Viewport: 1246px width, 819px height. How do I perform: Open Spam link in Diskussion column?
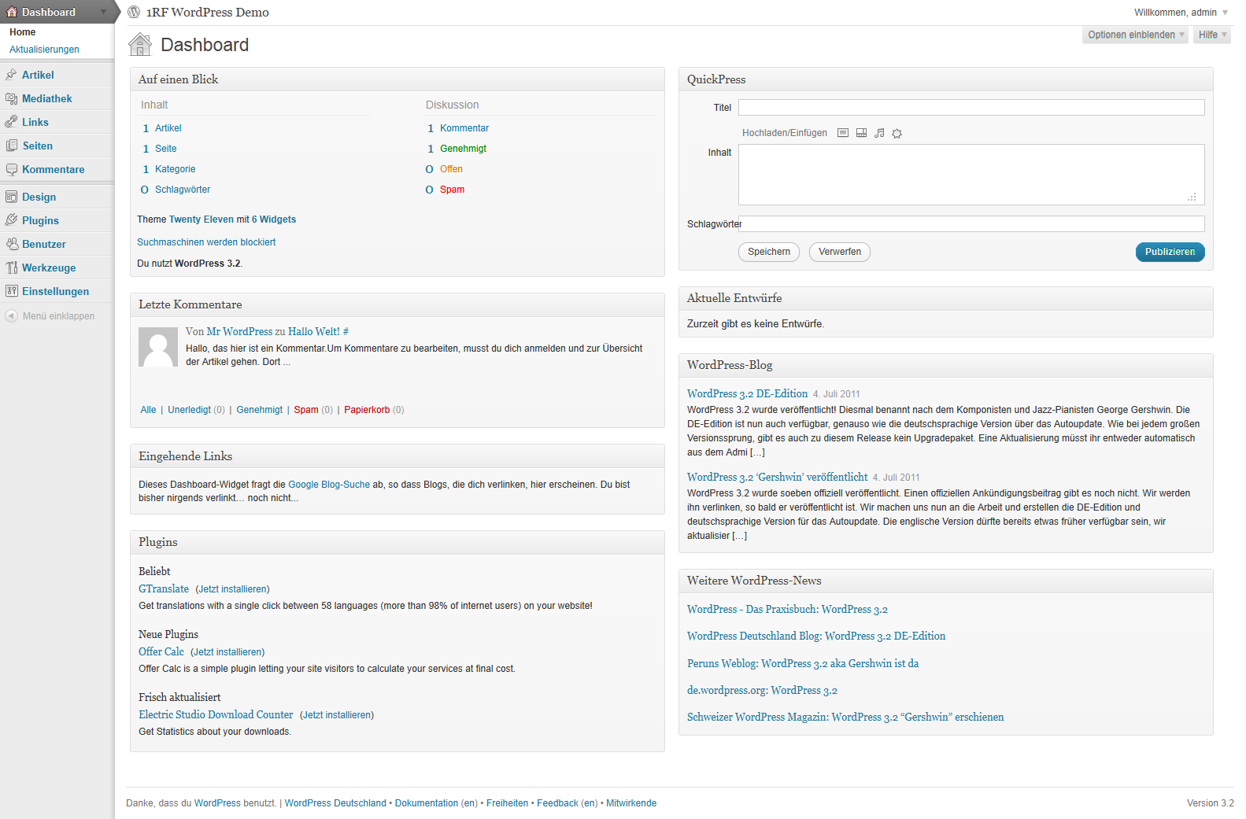point(452,190)
